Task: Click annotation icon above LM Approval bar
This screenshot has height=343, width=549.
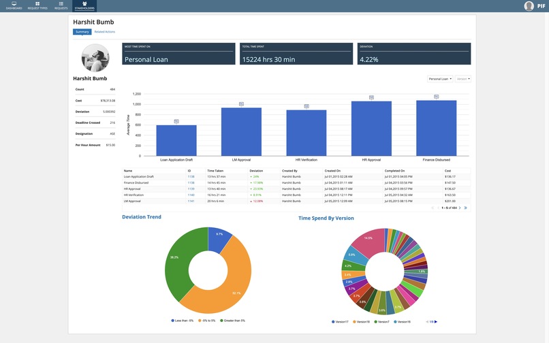Action: click(x=241, y=104)
